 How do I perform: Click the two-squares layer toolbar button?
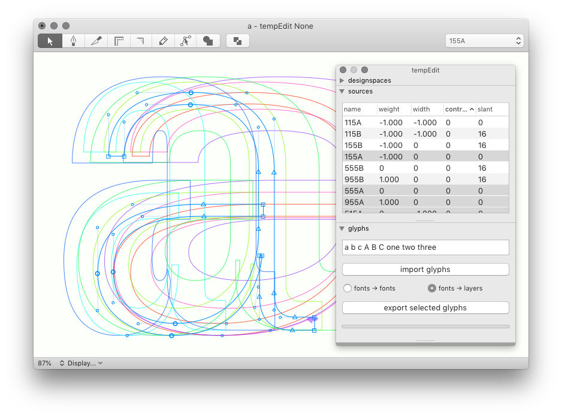238,41
